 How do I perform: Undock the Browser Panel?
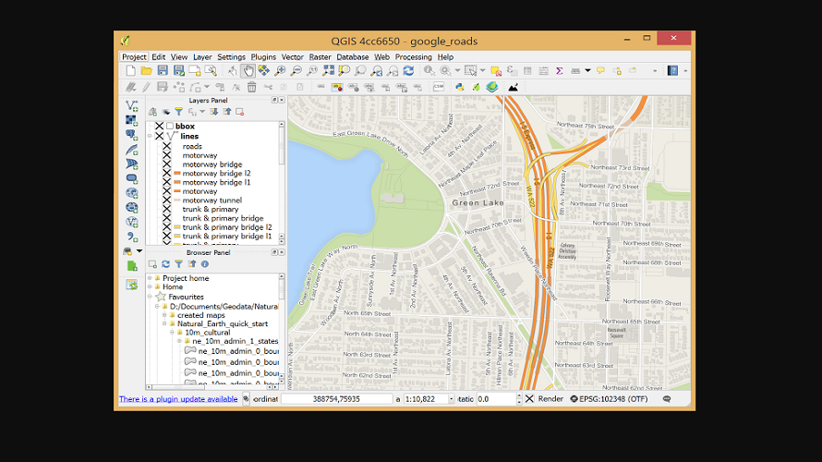click(x=274, y=252)
